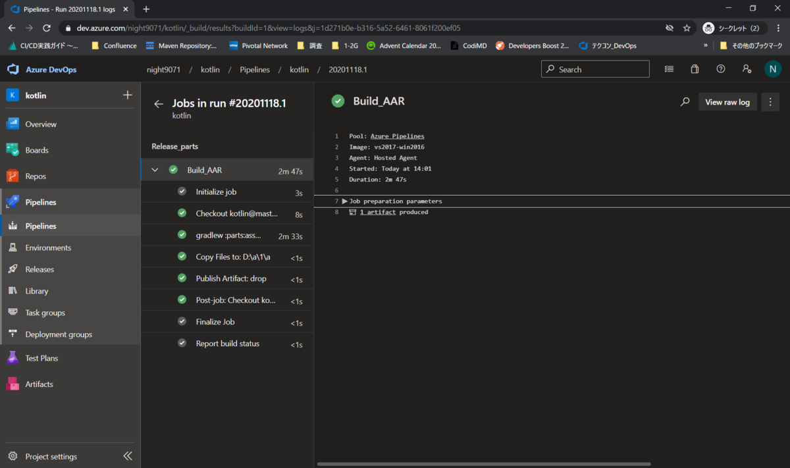The width and height of the screenshot is (790, 468).
Task: Bookmark this page with the star icon
Action: click(687, 28)
